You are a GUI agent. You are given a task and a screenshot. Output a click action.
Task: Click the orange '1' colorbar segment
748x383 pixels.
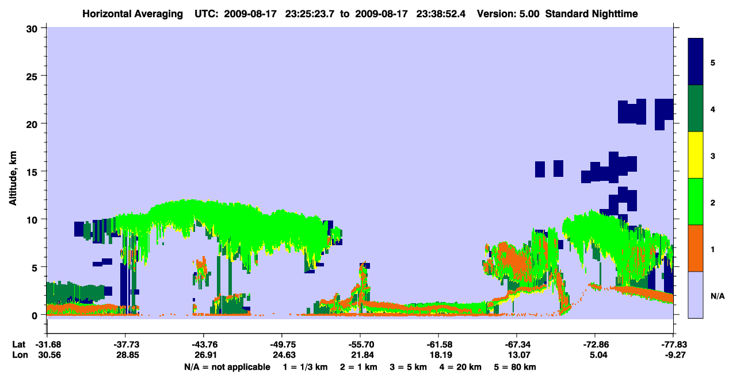click(x=696, y=248)
